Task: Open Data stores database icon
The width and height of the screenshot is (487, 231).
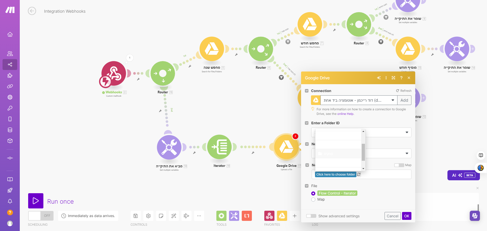Action: point(10,130)
